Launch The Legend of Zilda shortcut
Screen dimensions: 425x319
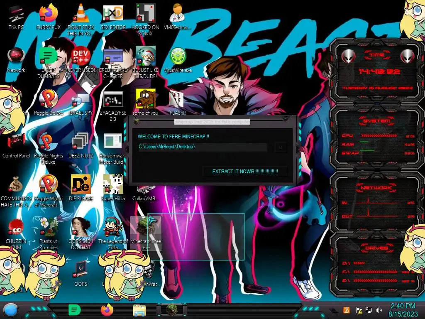(113, 234)
